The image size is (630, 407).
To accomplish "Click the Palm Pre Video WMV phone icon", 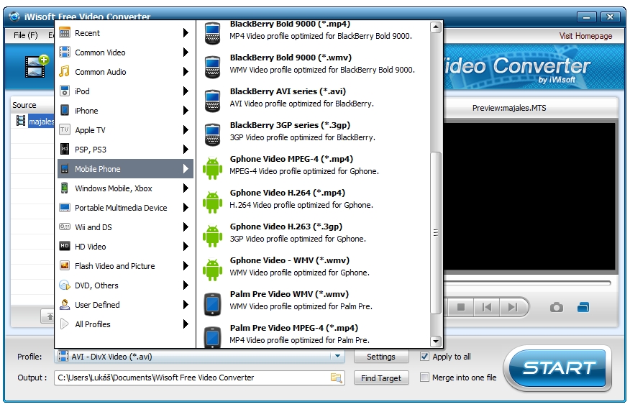I will 212,304.
